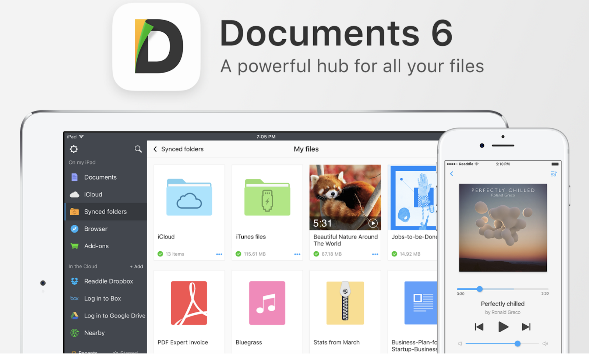Go back to Synced folders
Viewport: 589px width, 354px height.
(179, 149)
